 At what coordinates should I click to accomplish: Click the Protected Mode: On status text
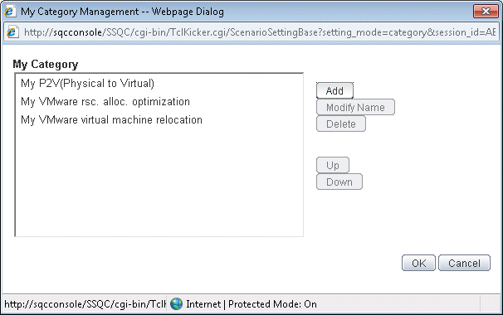pyautogui.click(x=272, y=303)
